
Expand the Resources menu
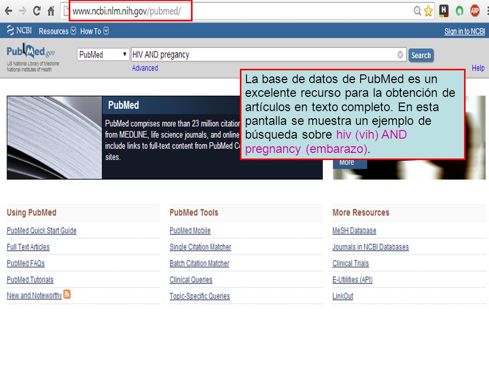(57, 31)
